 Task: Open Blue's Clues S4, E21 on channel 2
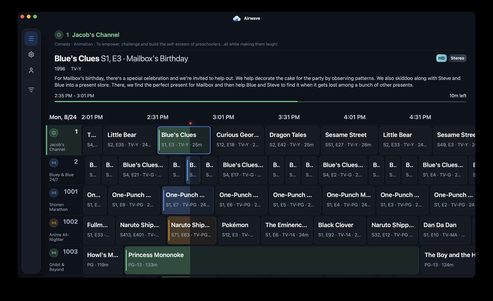[143, 170]
